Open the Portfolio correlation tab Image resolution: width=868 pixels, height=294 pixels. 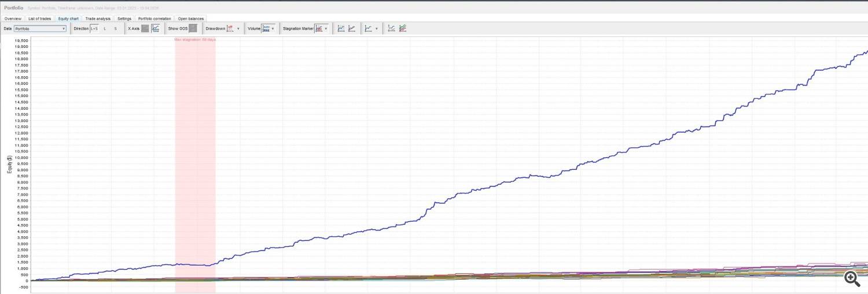(x=155, y=18)
